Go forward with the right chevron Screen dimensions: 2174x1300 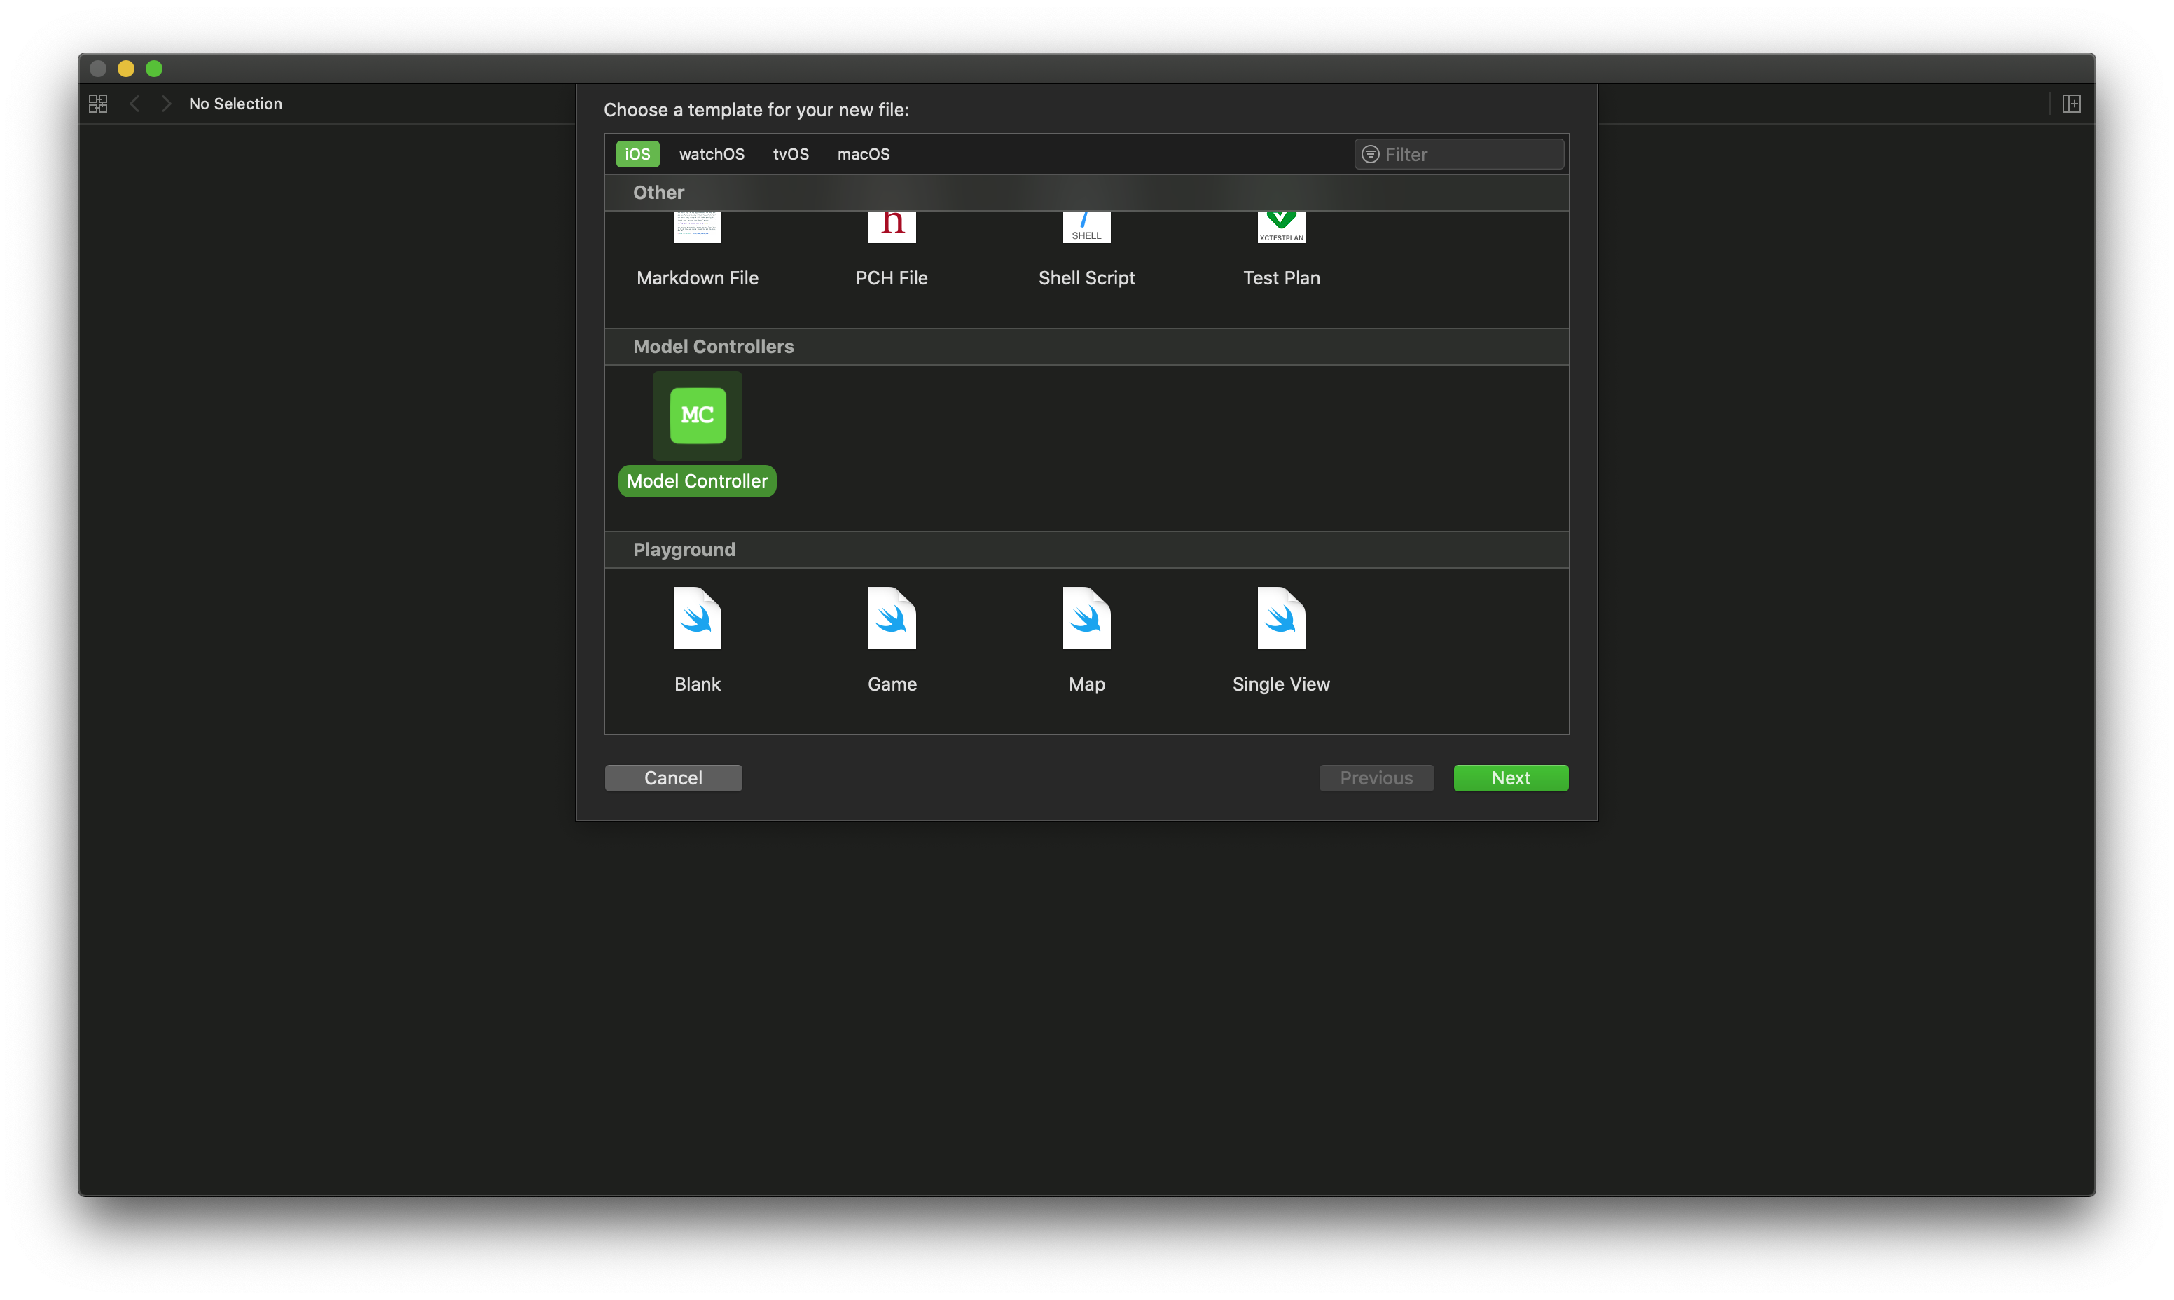pos(167,104)
